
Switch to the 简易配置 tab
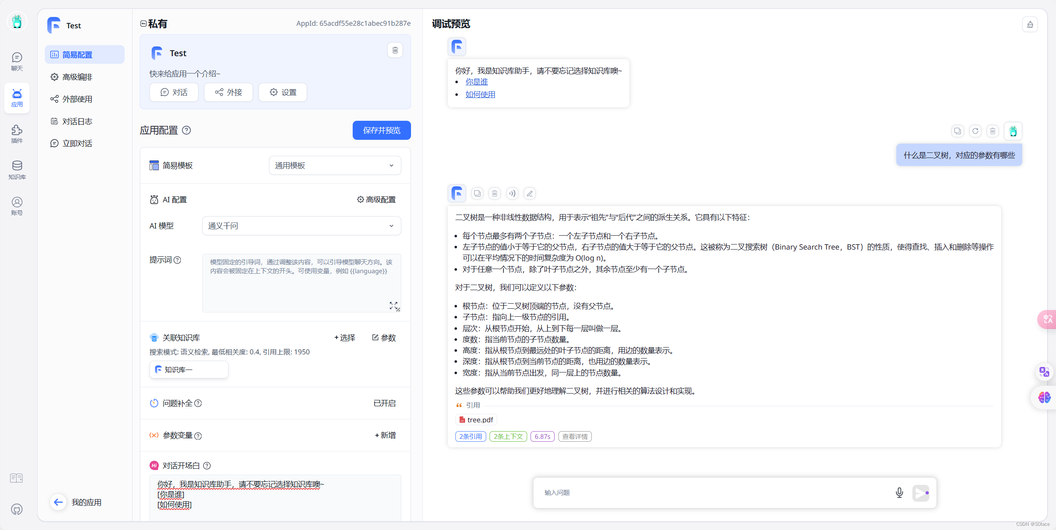point(84,55)
